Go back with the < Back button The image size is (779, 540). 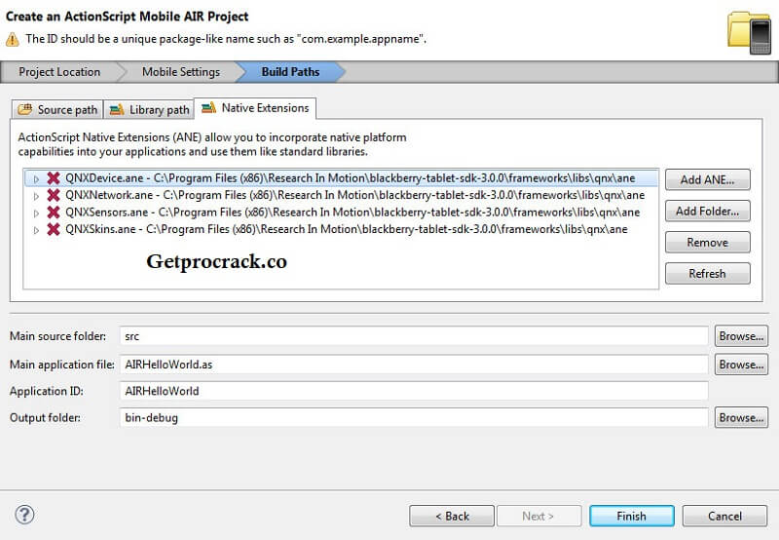452,517
